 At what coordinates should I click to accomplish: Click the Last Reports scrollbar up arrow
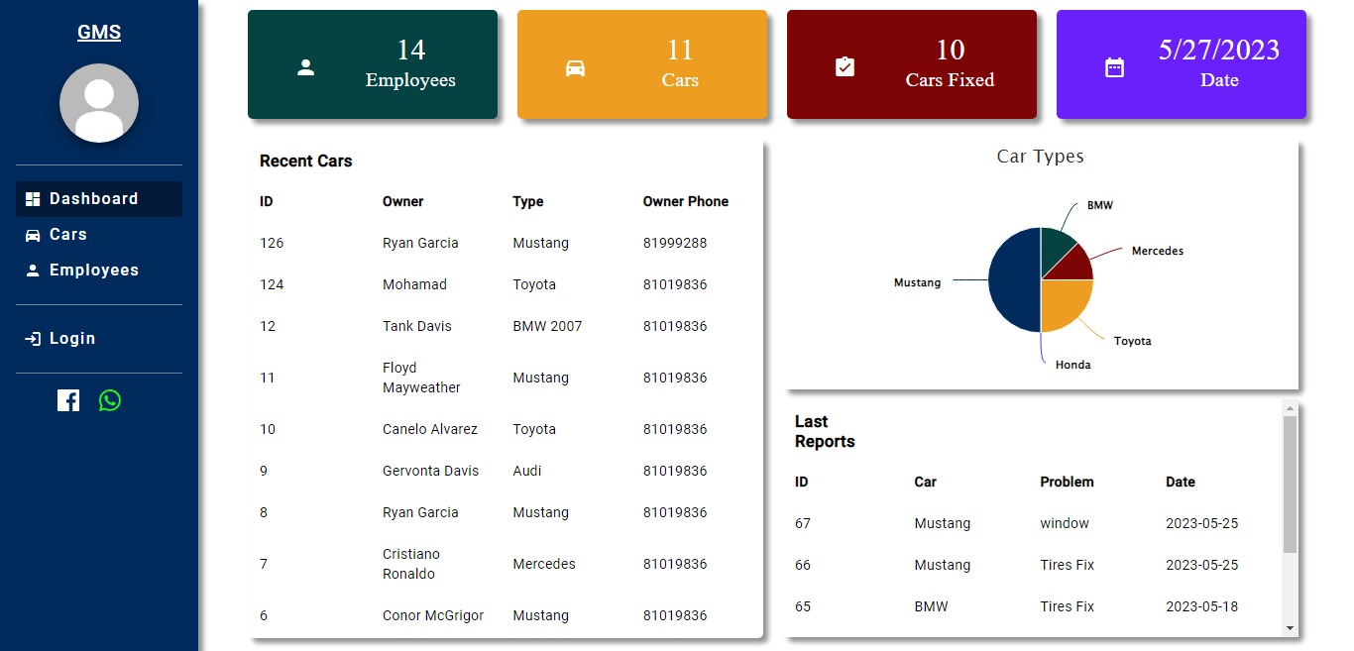click(1290, 408)
